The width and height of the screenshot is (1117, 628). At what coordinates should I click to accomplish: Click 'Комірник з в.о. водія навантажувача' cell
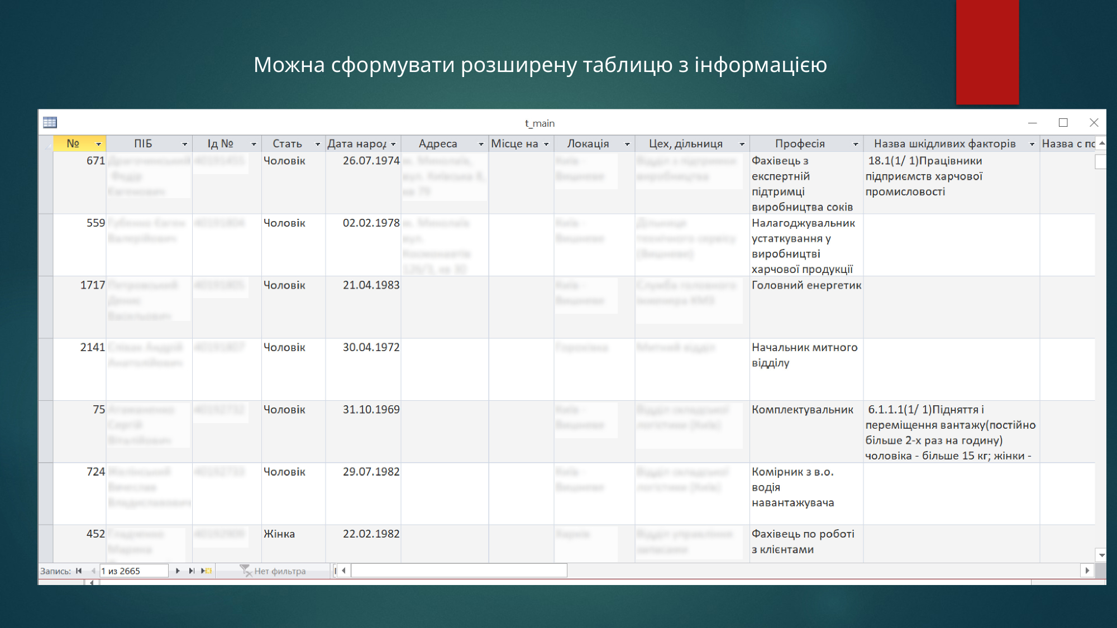pos(806,493)
